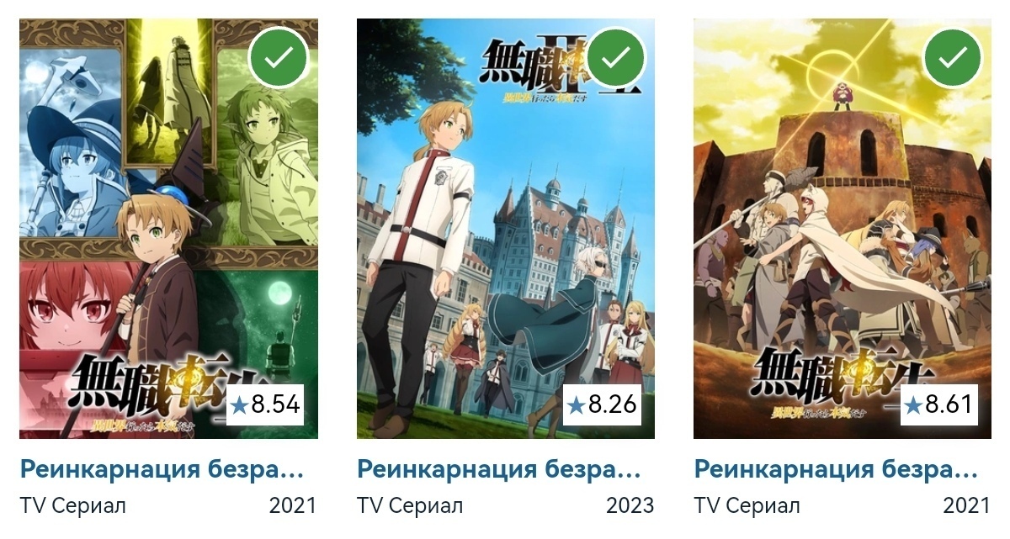Click the 2023 year label
The image size is (1010, 539).
pyautogui.click(x=630, y=506)
